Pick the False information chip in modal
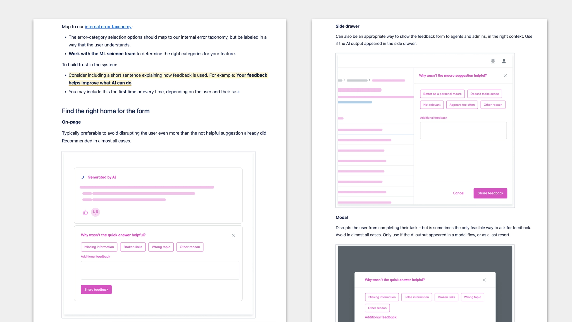The width and height of the screenshot is (572, 322). click(416, 297)
